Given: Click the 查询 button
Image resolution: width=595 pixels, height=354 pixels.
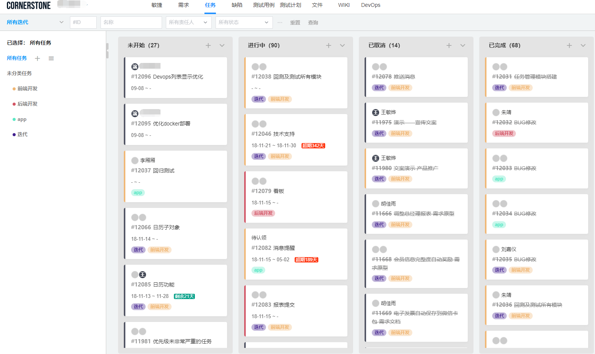Looking at the screenshot, I should point(313,23).
